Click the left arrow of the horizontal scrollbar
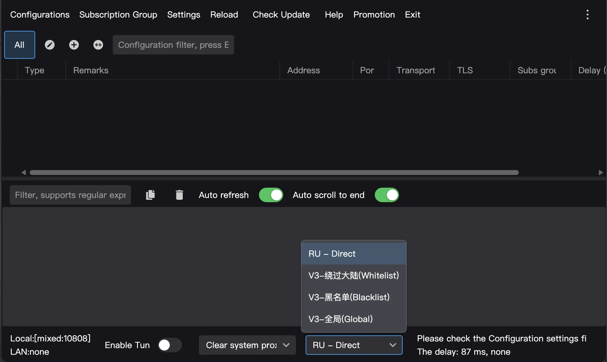 click(24, 173)
